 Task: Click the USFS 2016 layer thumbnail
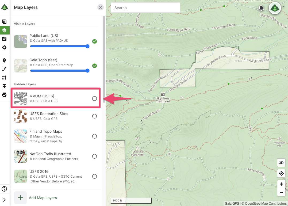click(x=21, y=176)
